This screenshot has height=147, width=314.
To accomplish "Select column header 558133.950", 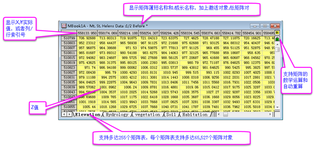I will [x=87, y=33].
